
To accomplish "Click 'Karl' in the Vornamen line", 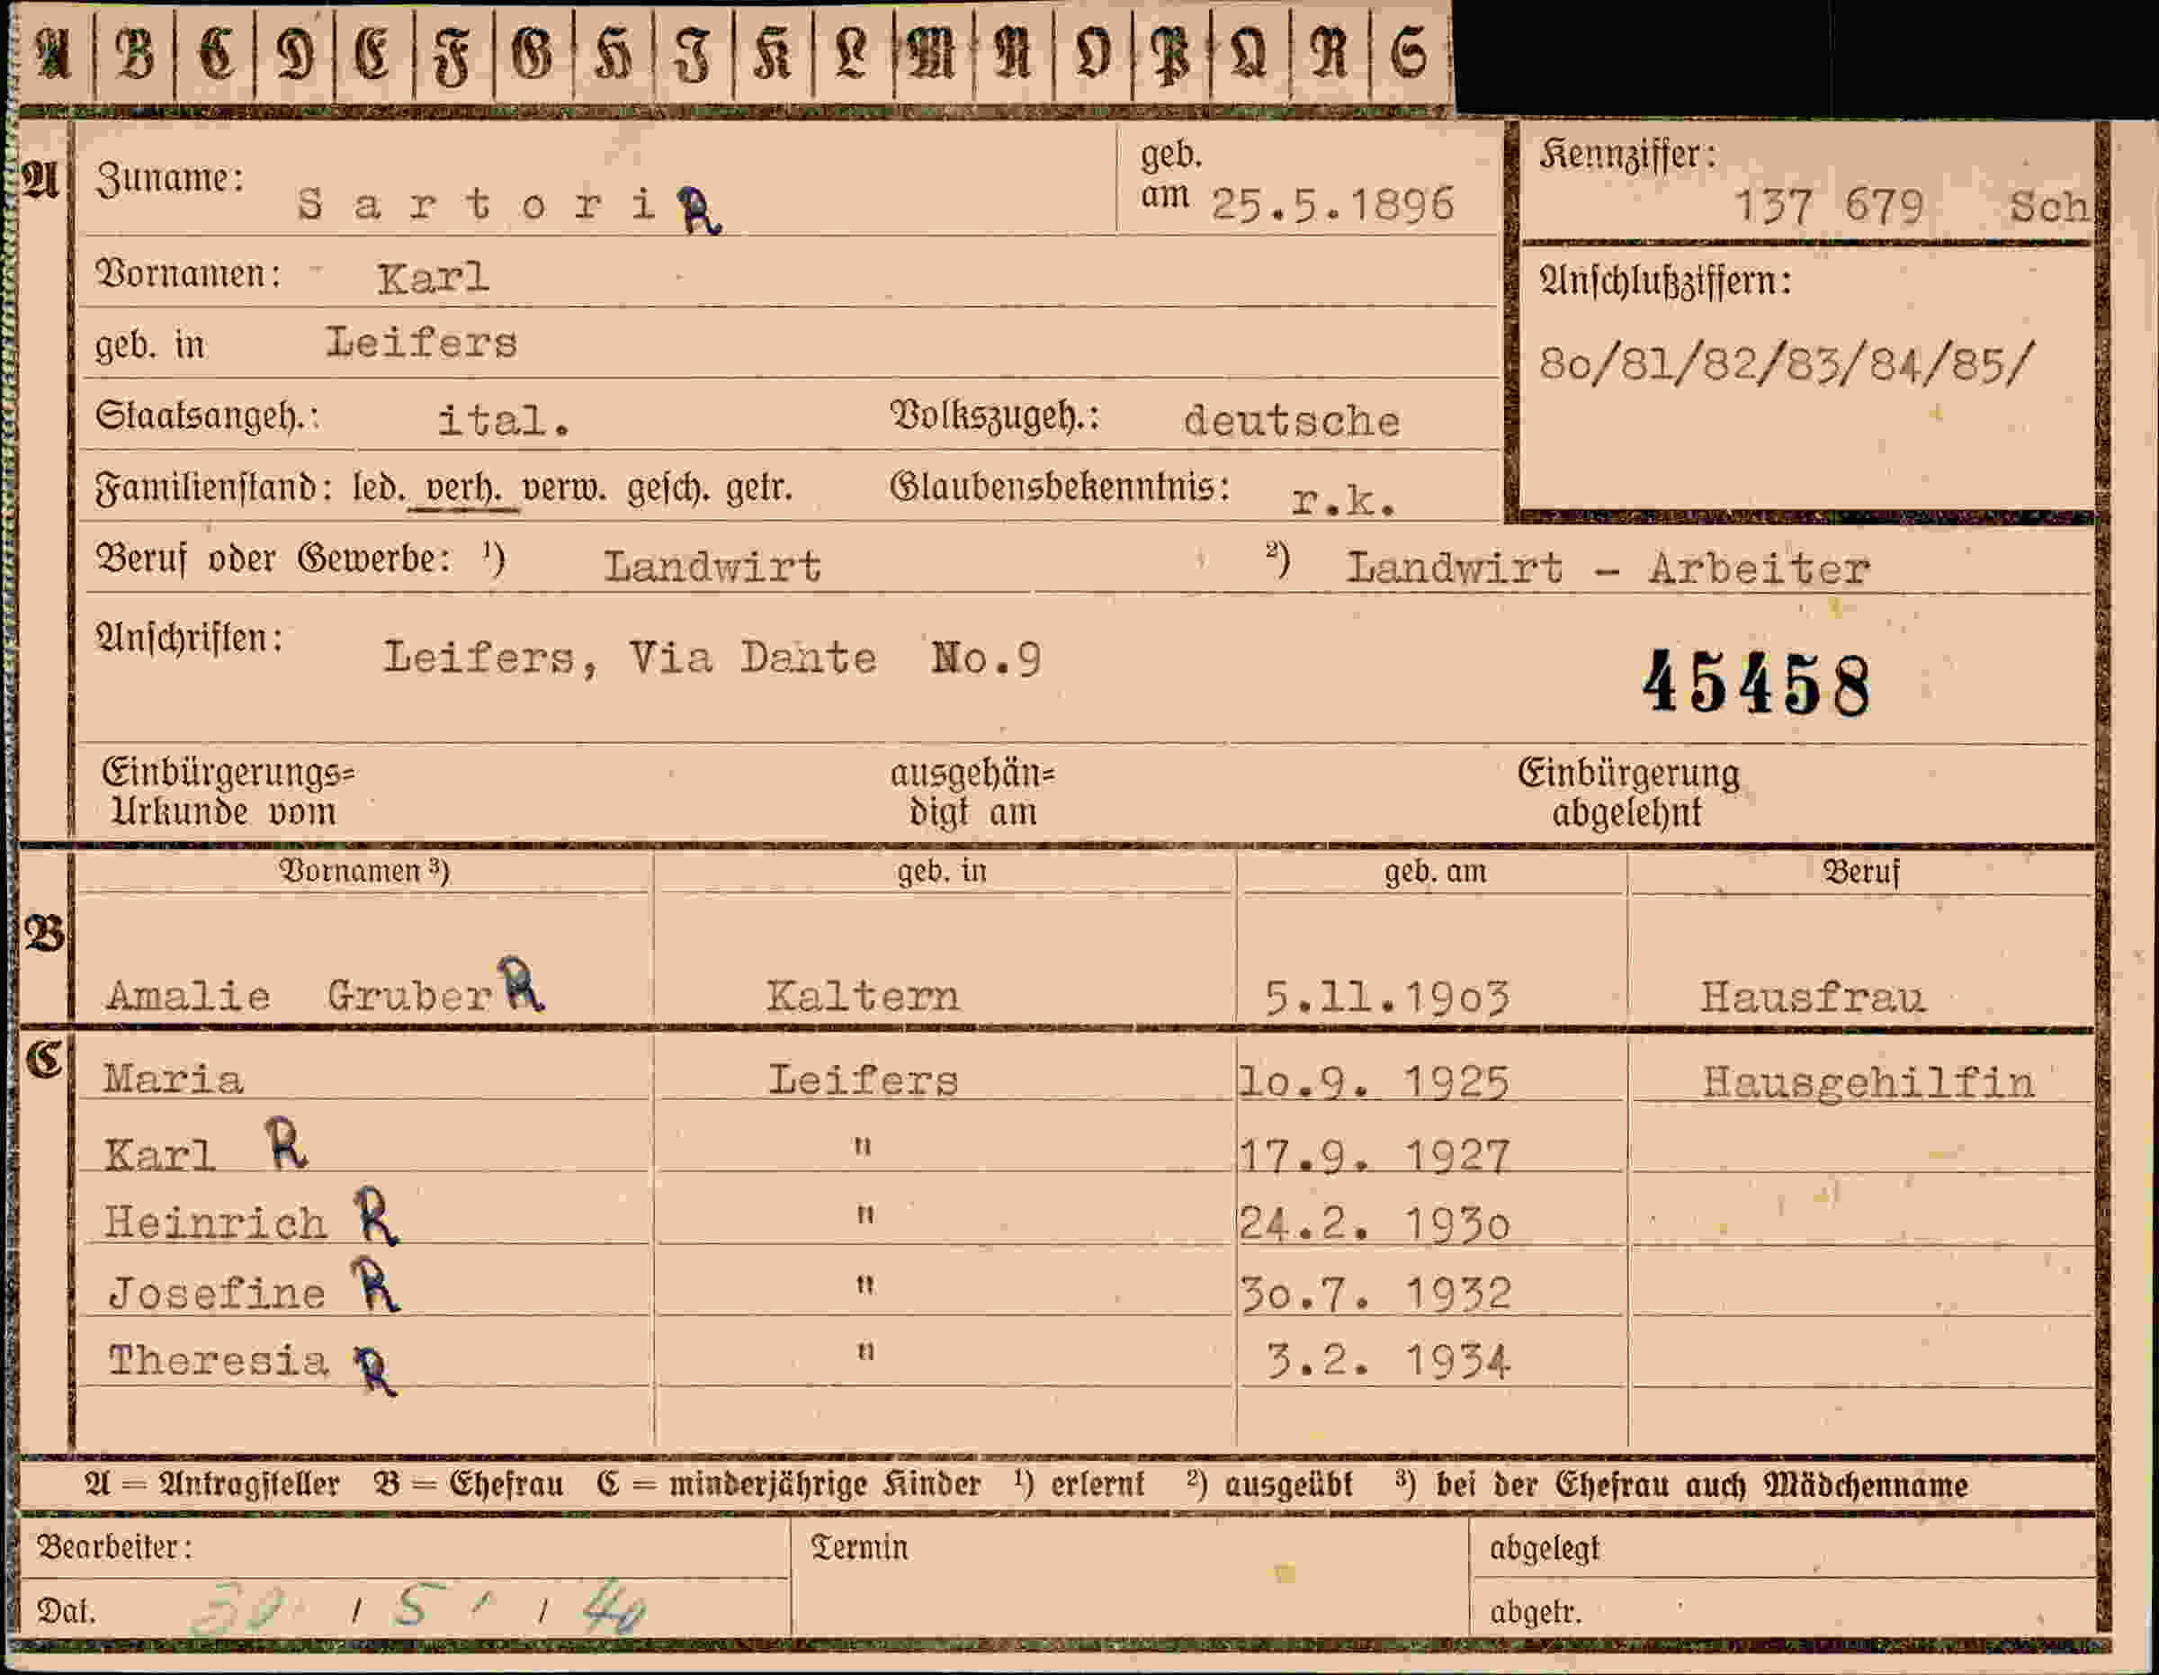I will [x=433, y=278].
